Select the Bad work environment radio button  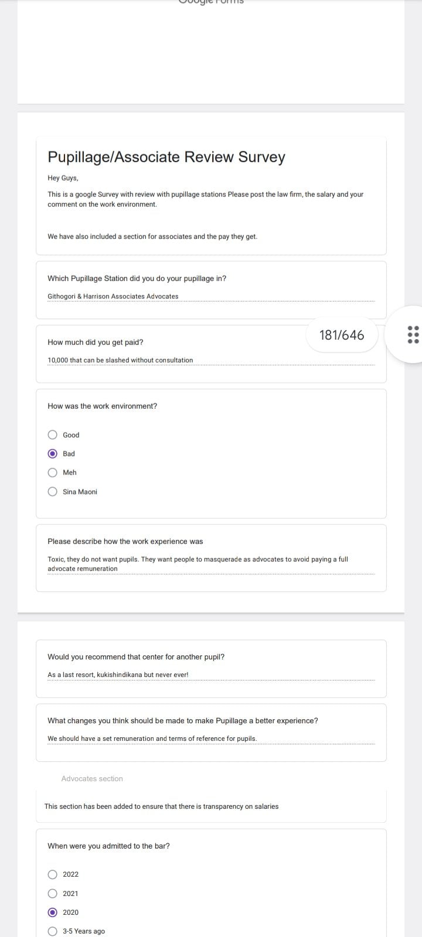coord(53,453)
